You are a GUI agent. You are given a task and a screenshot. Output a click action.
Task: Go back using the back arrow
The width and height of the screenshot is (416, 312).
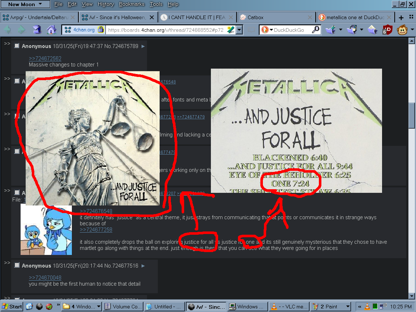[x=7, y=30]
